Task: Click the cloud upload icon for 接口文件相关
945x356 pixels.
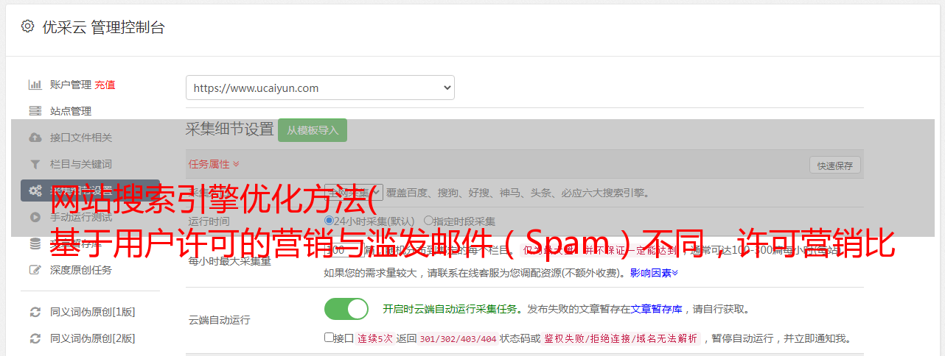Action: tap(35, 138)
